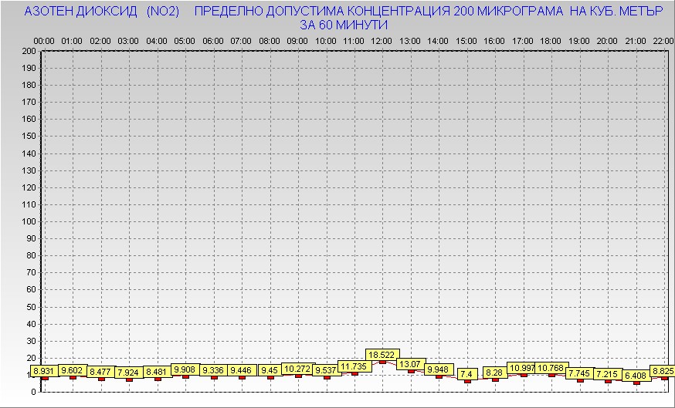Select the 6.408 value label
Viewport: 675px width, 408px height.
pos(636,376)
